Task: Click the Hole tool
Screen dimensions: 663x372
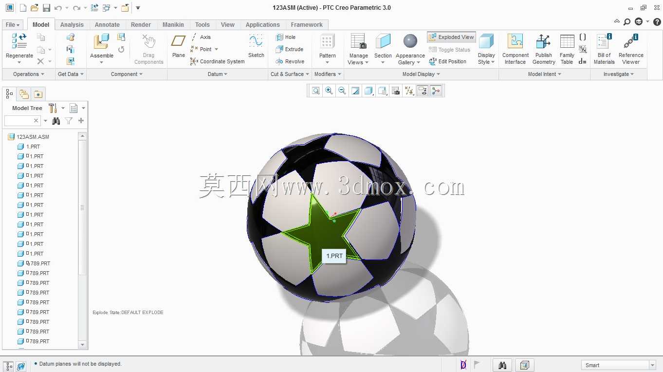Action: 285,37
